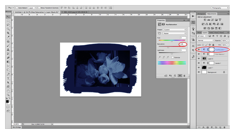Select the Horizontal Type tool
The height and width of the screenshot is (134, 235).
point(8,79)
